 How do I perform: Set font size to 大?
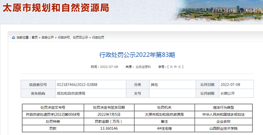pyautogui.click(x=171, y=67)
